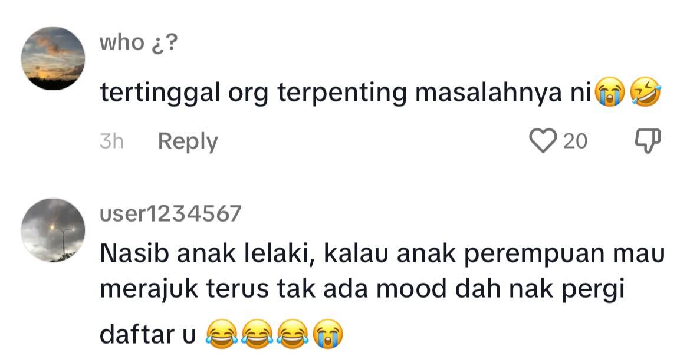Dislike the comment with thumbs-down icon

tap(648, 141)
